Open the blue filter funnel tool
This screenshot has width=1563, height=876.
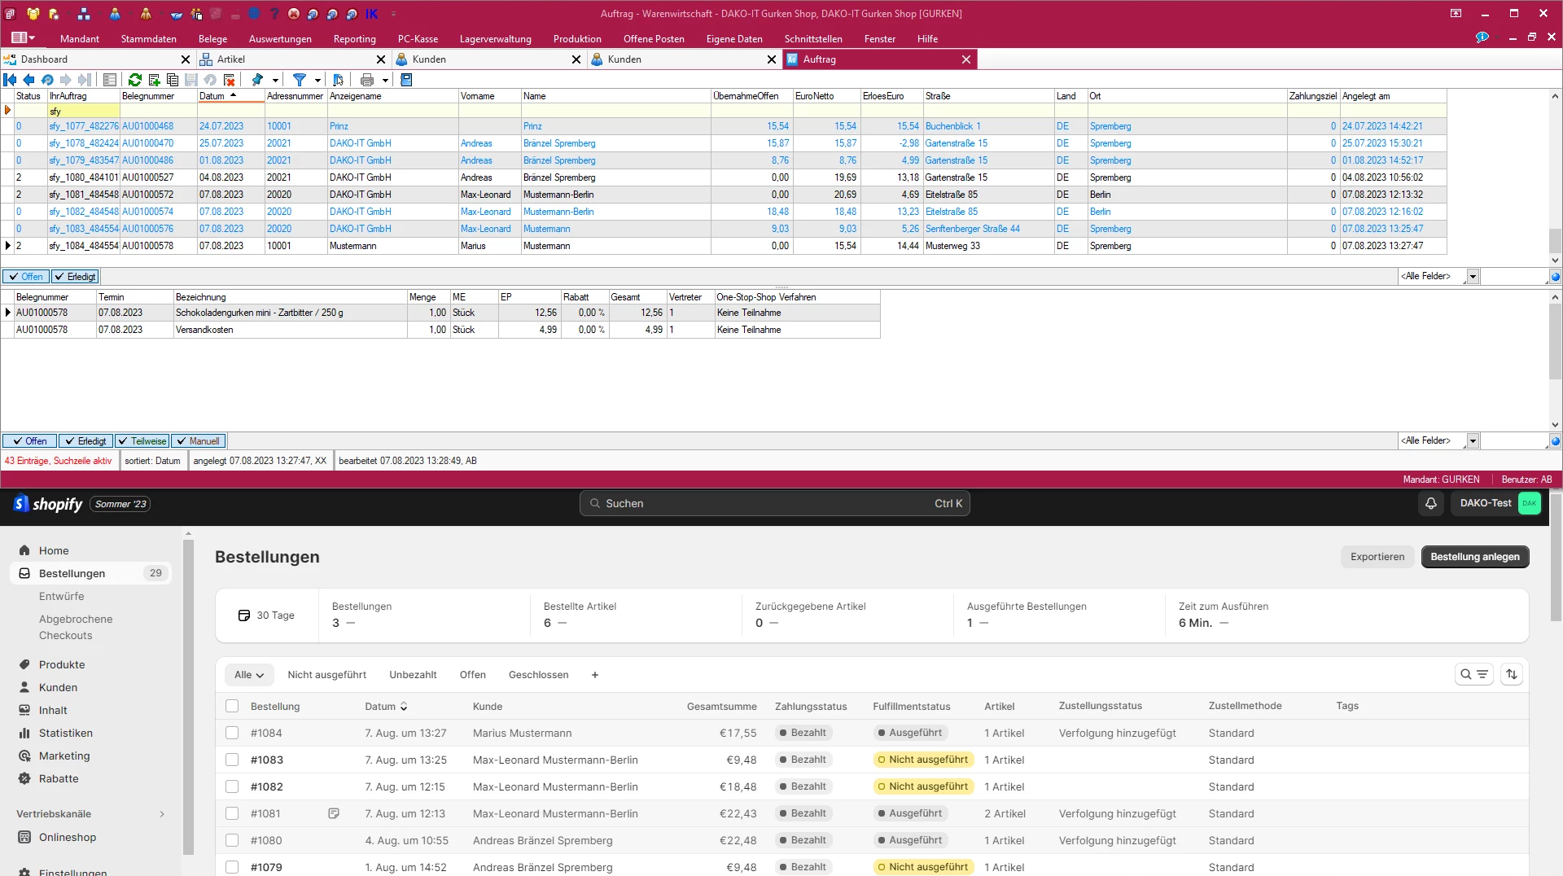[300, 80]
